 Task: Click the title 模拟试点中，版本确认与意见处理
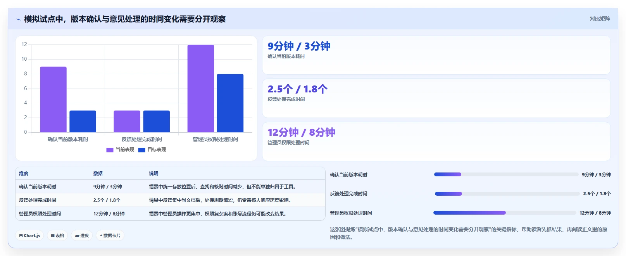pyautogui.click(x=125, y=19)
